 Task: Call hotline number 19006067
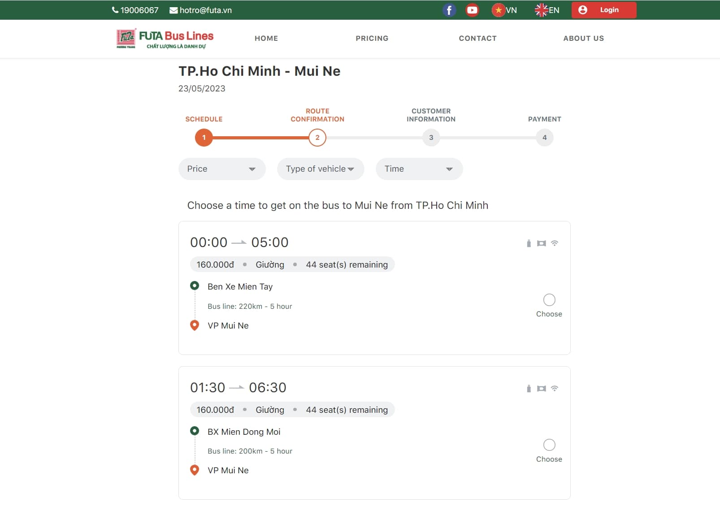[x=135, y=10]
